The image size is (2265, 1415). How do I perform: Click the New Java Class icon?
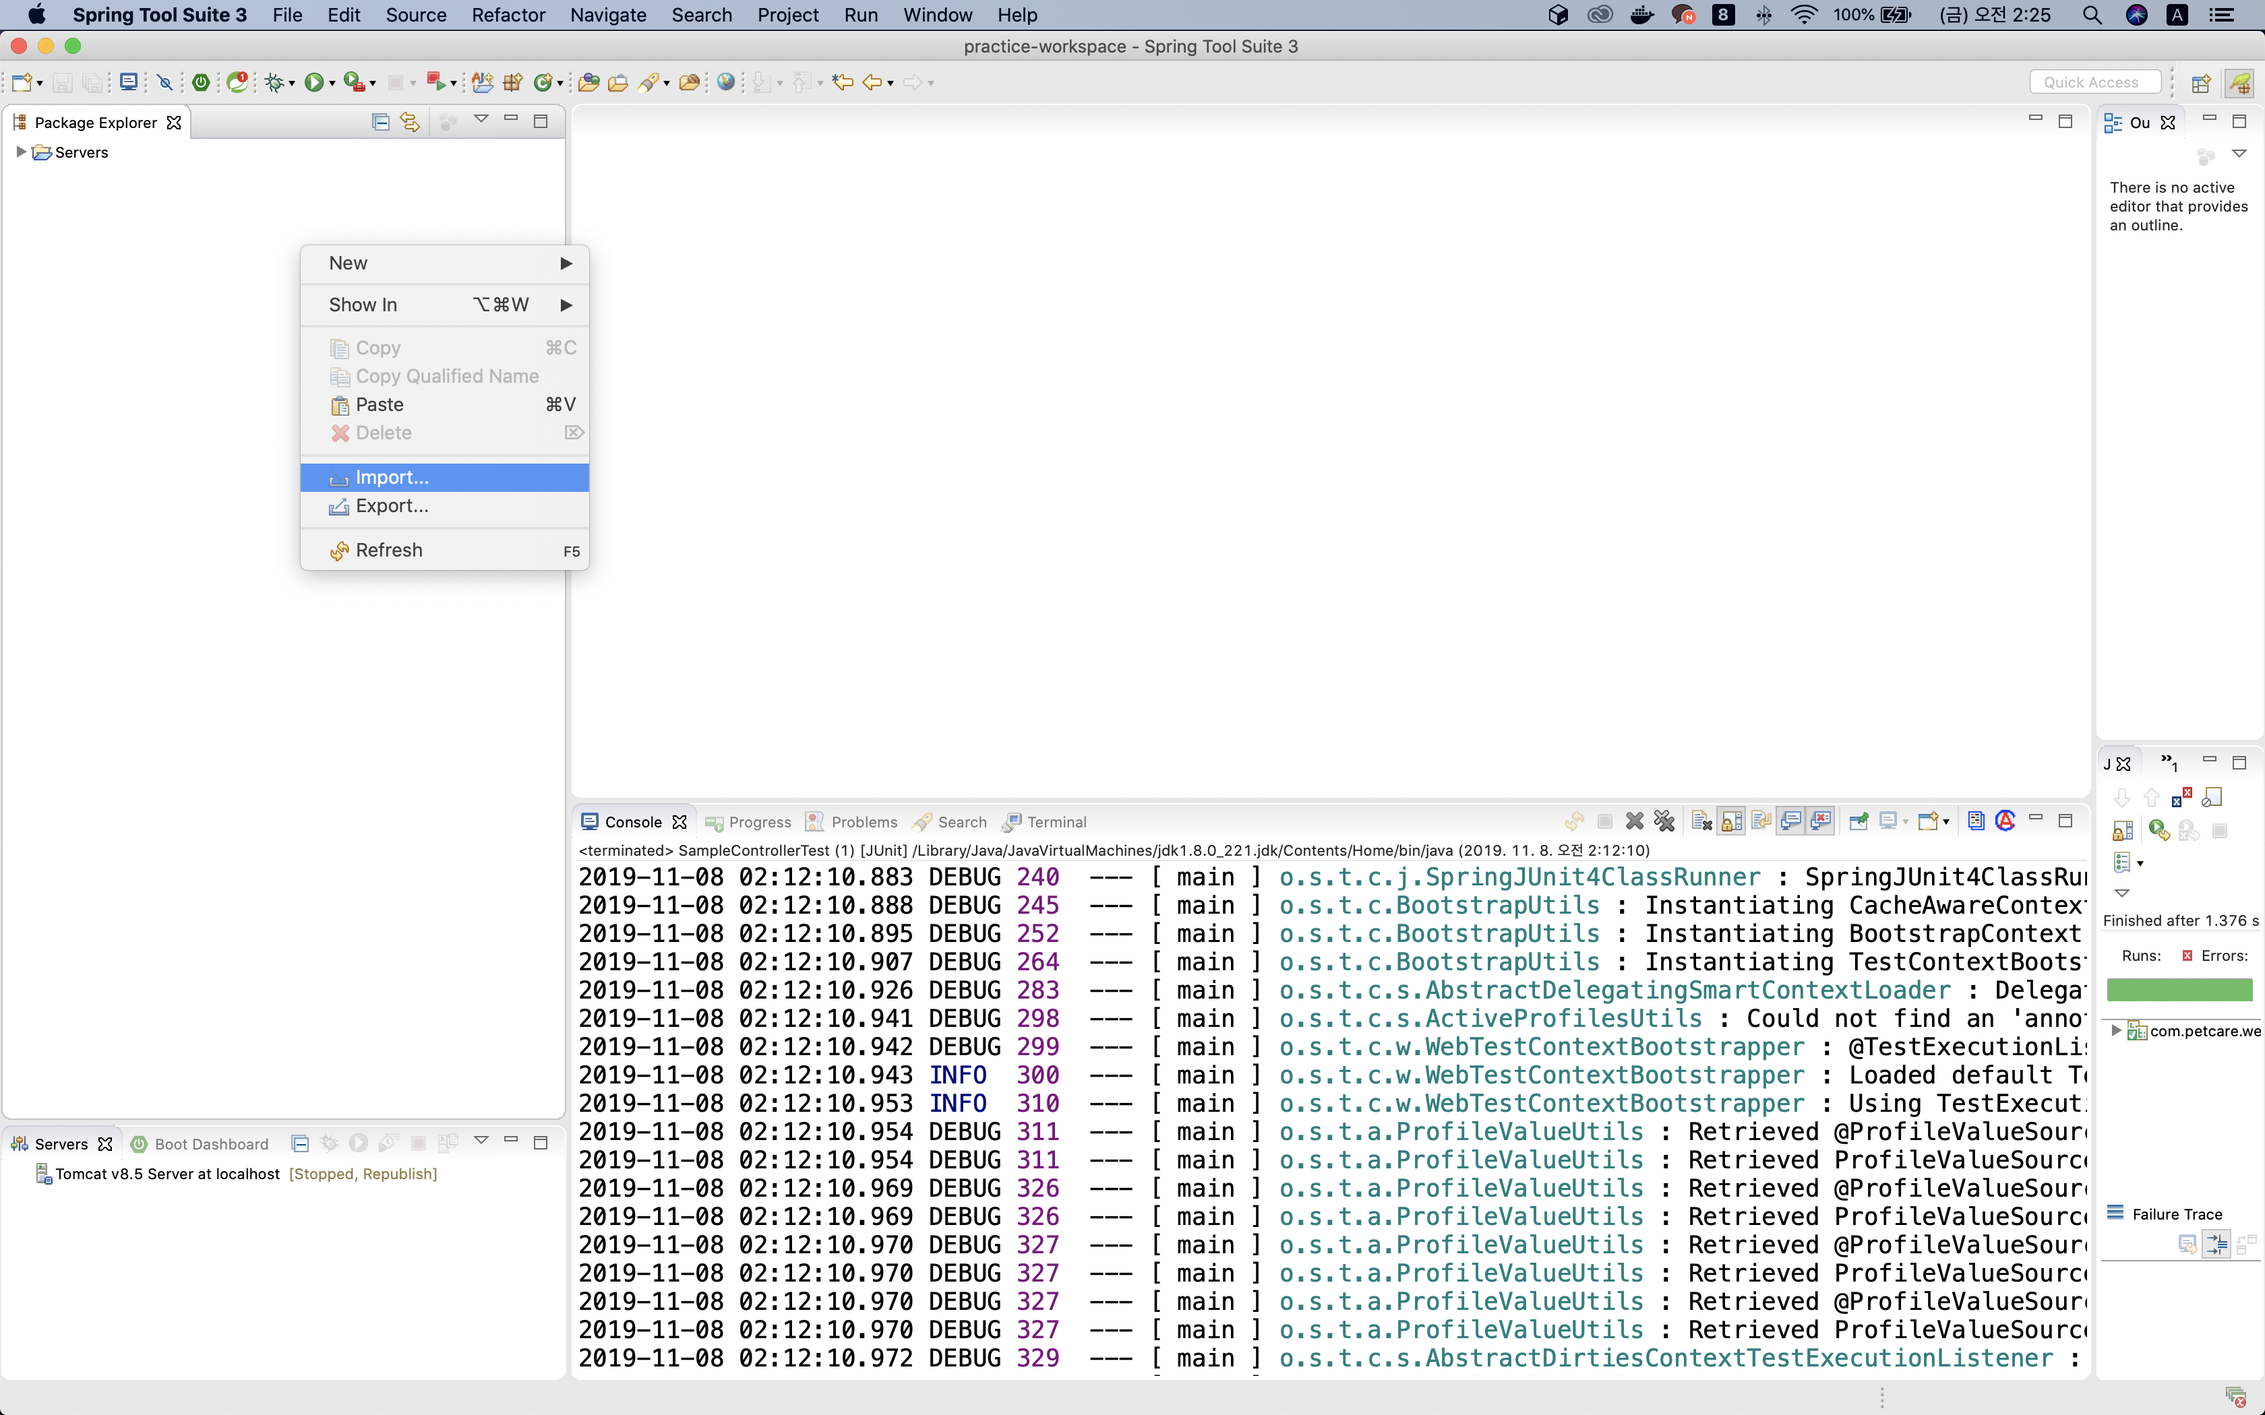point(544,82)
